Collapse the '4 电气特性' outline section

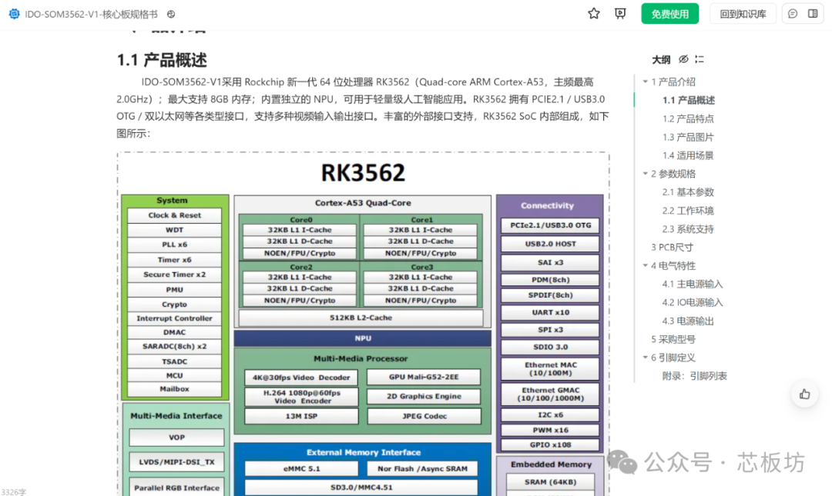(646, 265)
